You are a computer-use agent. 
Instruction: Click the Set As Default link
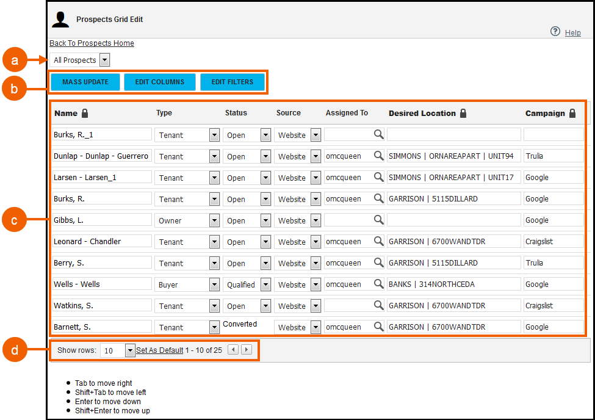[x=160, y=350]
